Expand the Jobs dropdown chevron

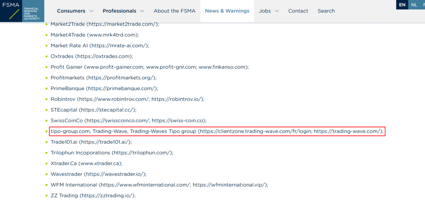[277, 11]
